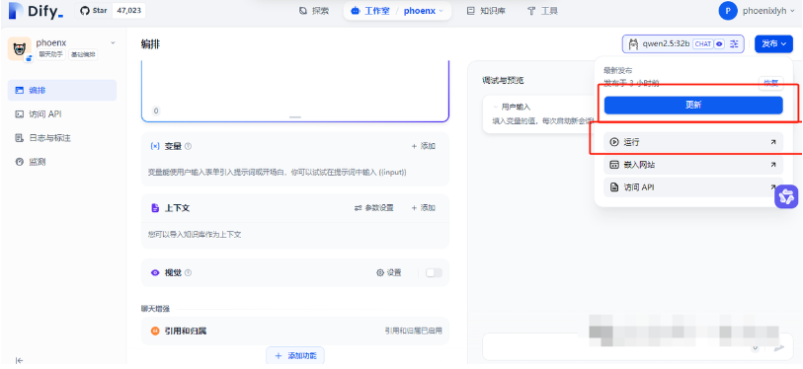Open external link arrow for 嵌入网站
This screenshot has width=803, height=369.
pyautogui.click(x=772, y=165)
